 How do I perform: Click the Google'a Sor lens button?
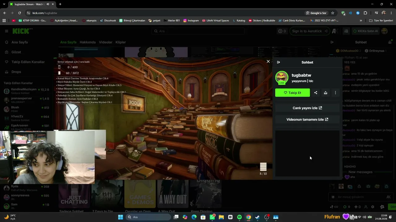(x=316, y=13)
